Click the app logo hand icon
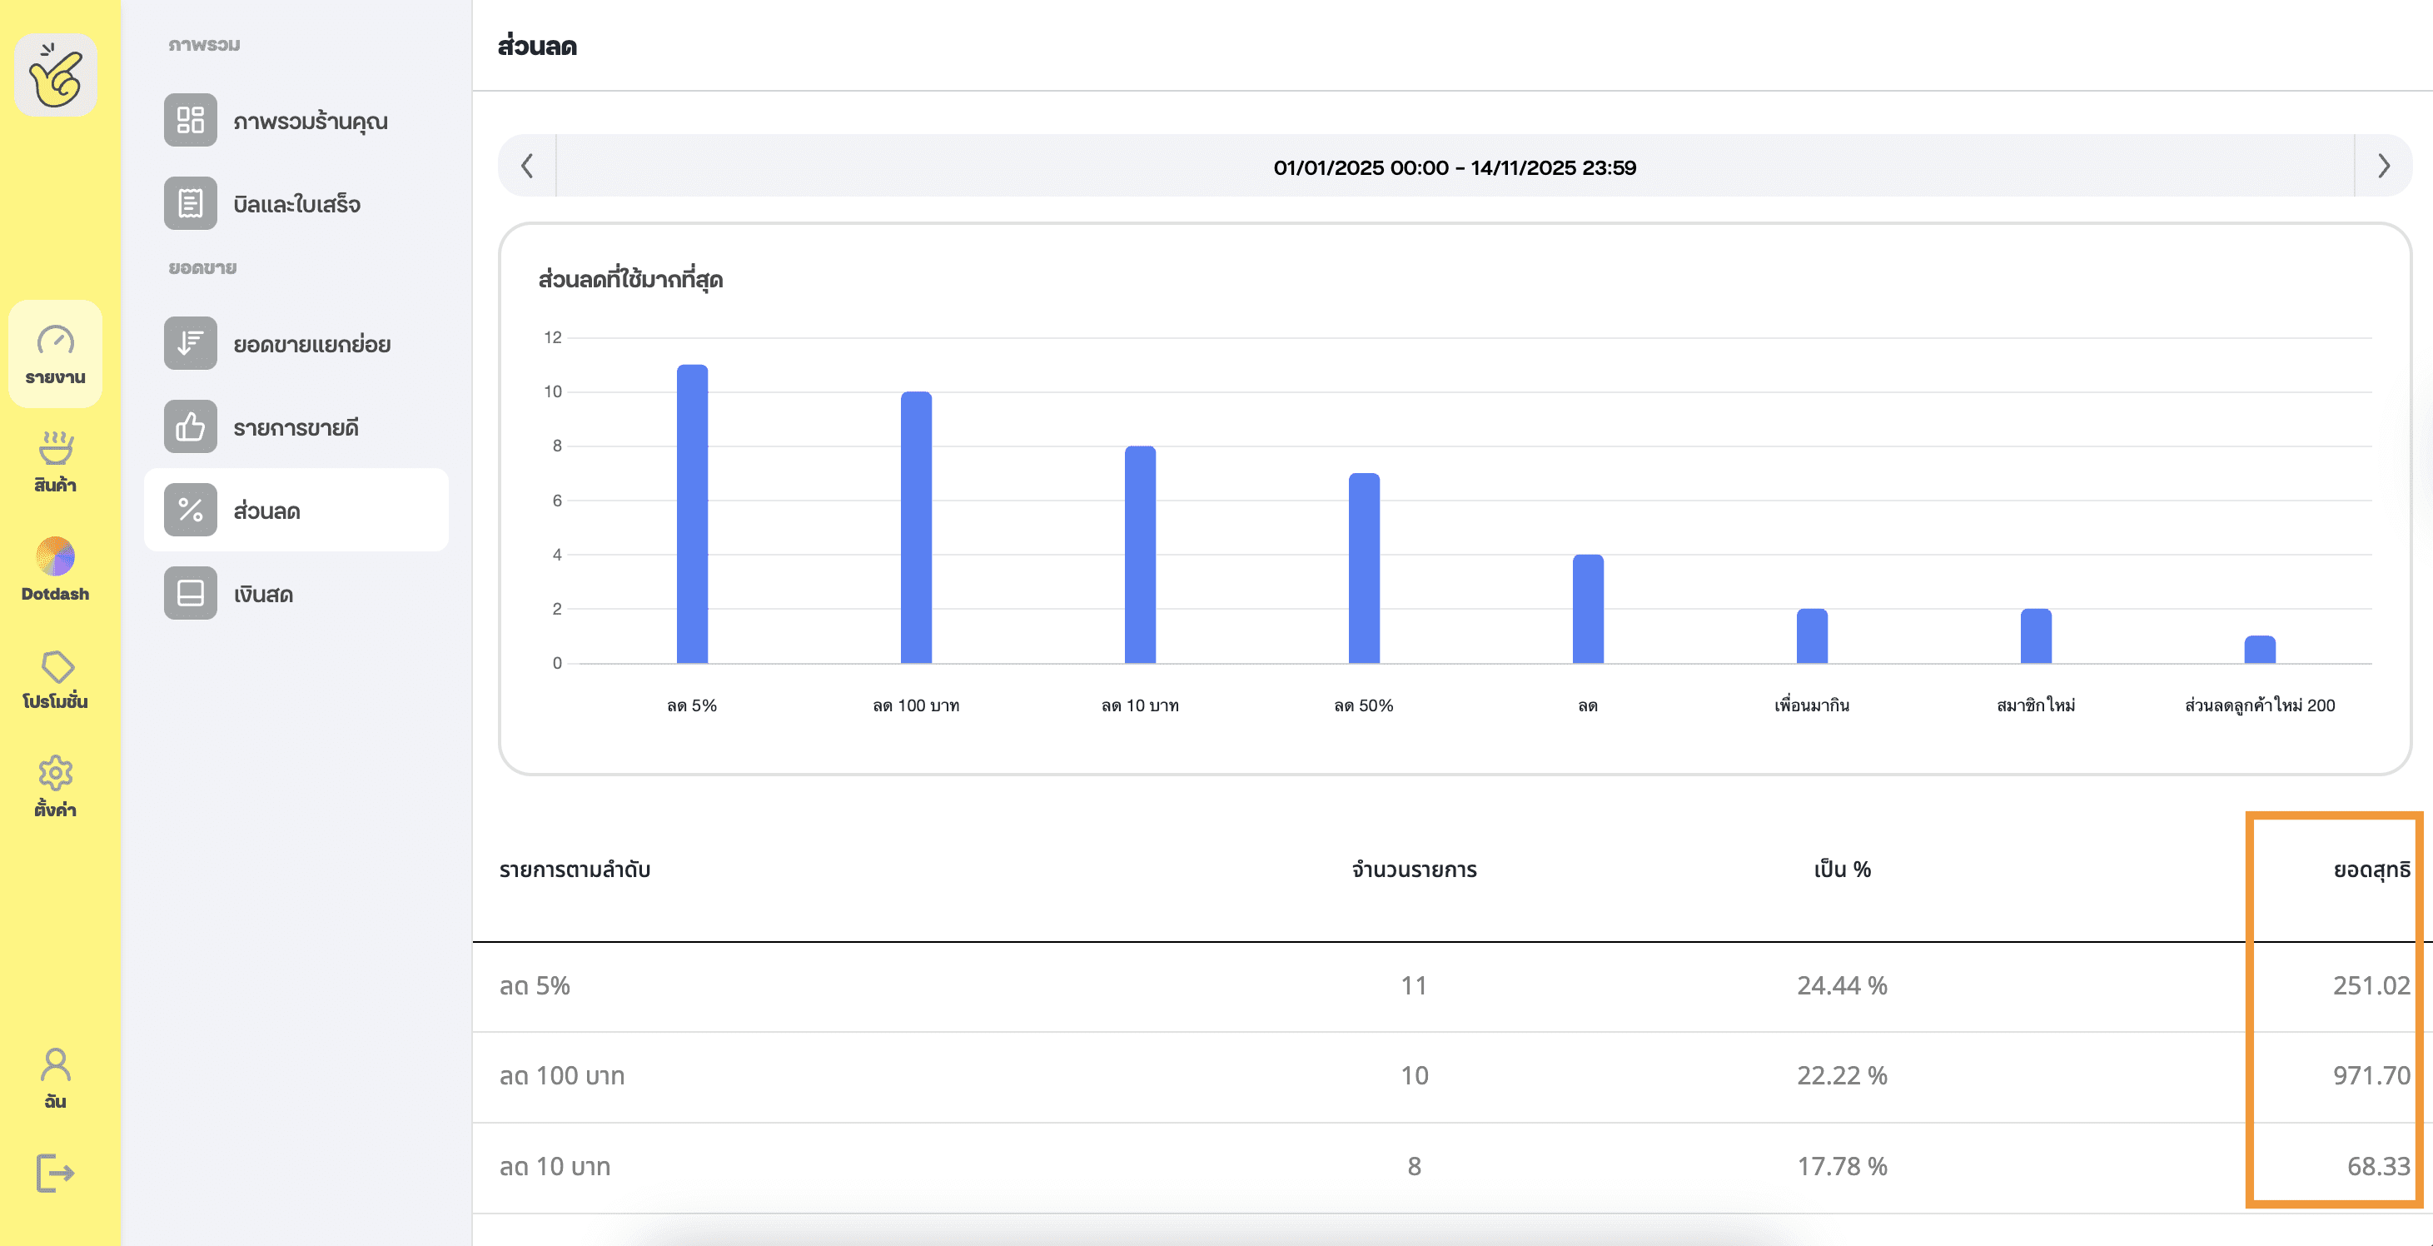Screen dimensions: 2433x1246 [56, 76]
